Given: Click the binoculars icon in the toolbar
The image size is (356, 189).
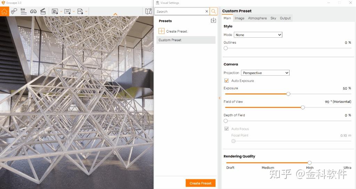Looking at the screenshot, I should click(33, 11).
